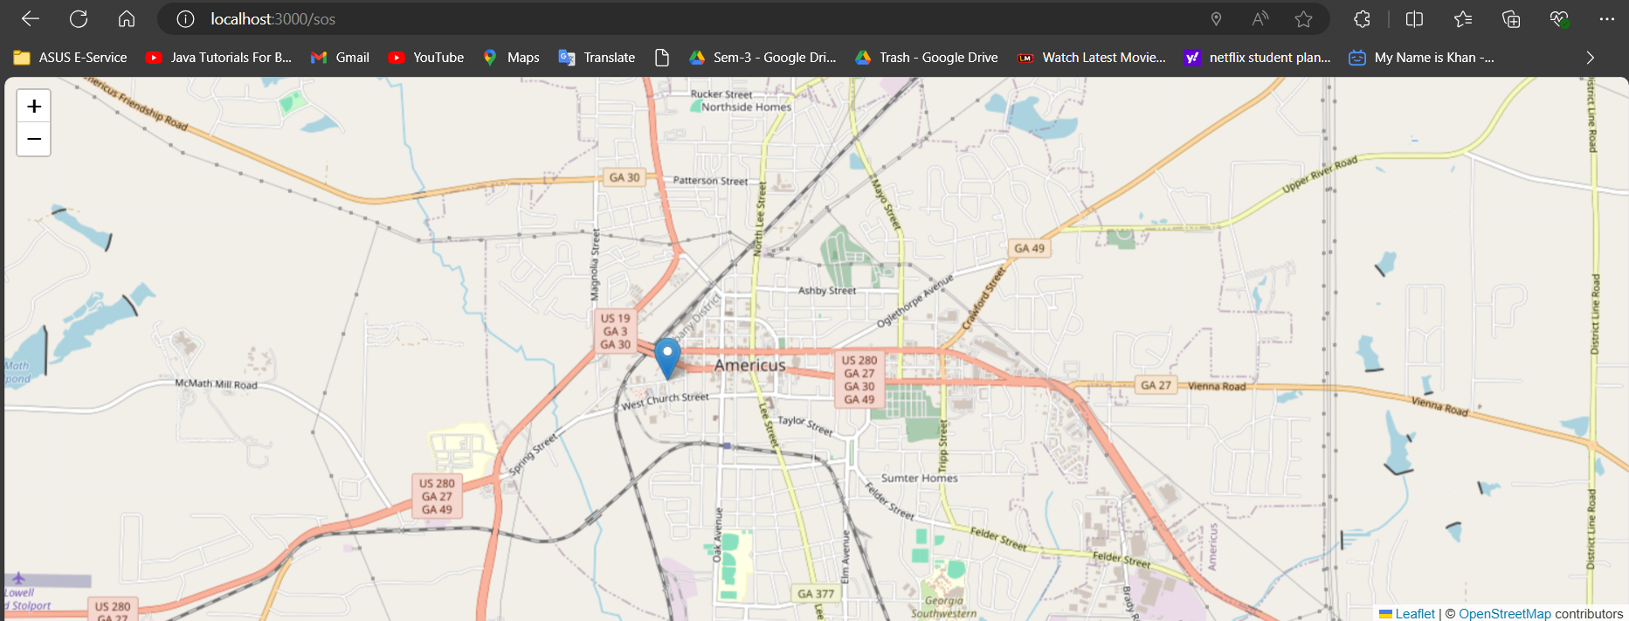This screenshot has width=1629, height=621.
Task: Open Trash - Google Drive bookmark
Action: pos(926,58)
